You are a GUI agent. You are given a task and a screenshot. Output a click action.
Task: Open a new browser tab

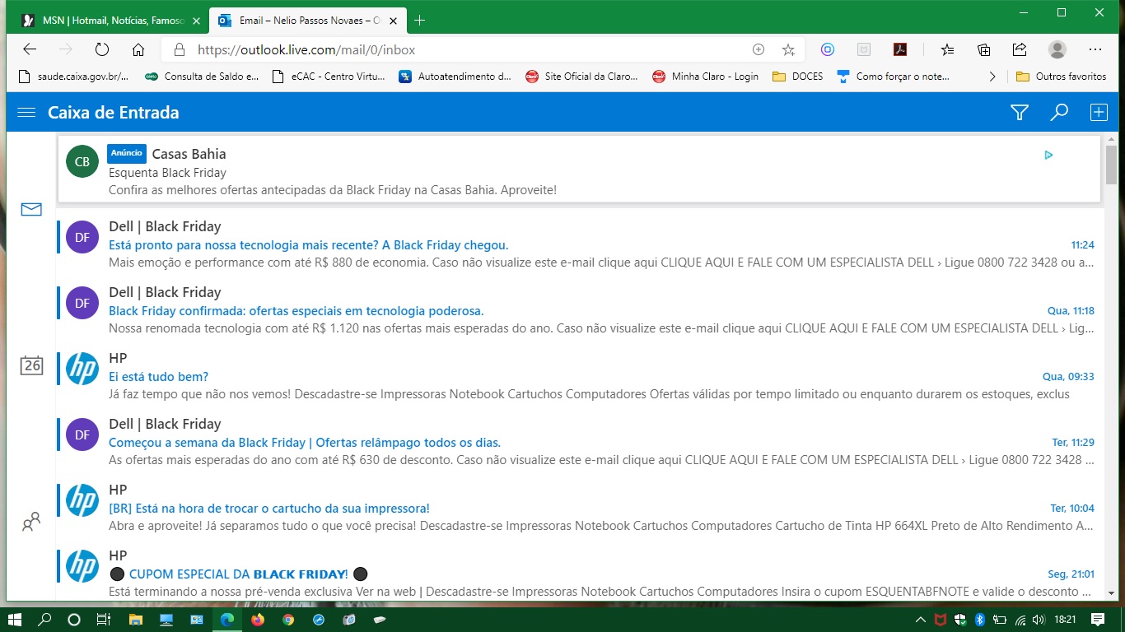point(419,21)
